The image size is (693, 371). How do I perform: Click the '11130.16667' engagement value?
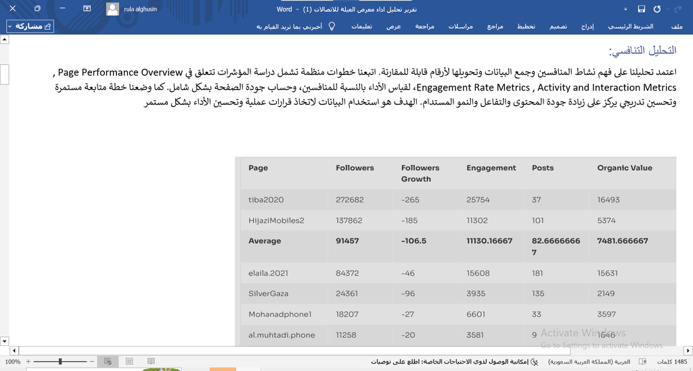tap(489, 241)
